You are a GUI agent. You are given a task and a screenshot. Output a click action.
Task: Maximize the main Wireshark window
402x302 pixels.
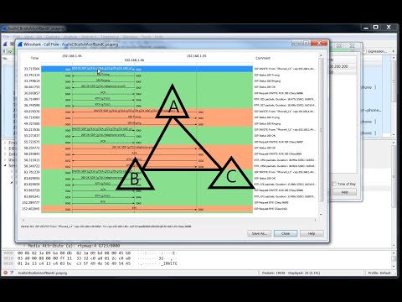pos(376,27)
